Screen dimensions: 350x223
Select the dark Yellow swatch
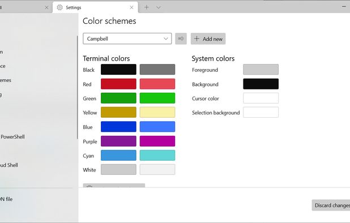(x=118, y=112)
